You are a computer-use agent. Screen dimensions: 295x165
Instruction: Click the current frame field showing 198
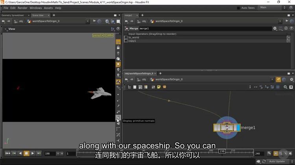(50, 154)
